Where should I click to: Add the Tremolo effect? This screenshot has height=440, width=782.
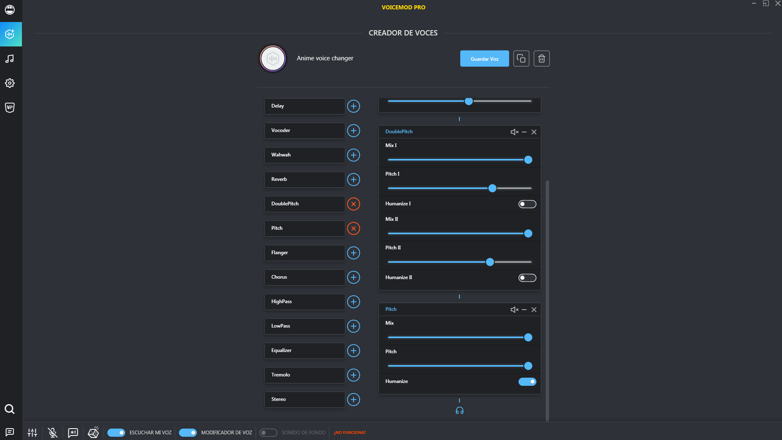tap(354, 375)
